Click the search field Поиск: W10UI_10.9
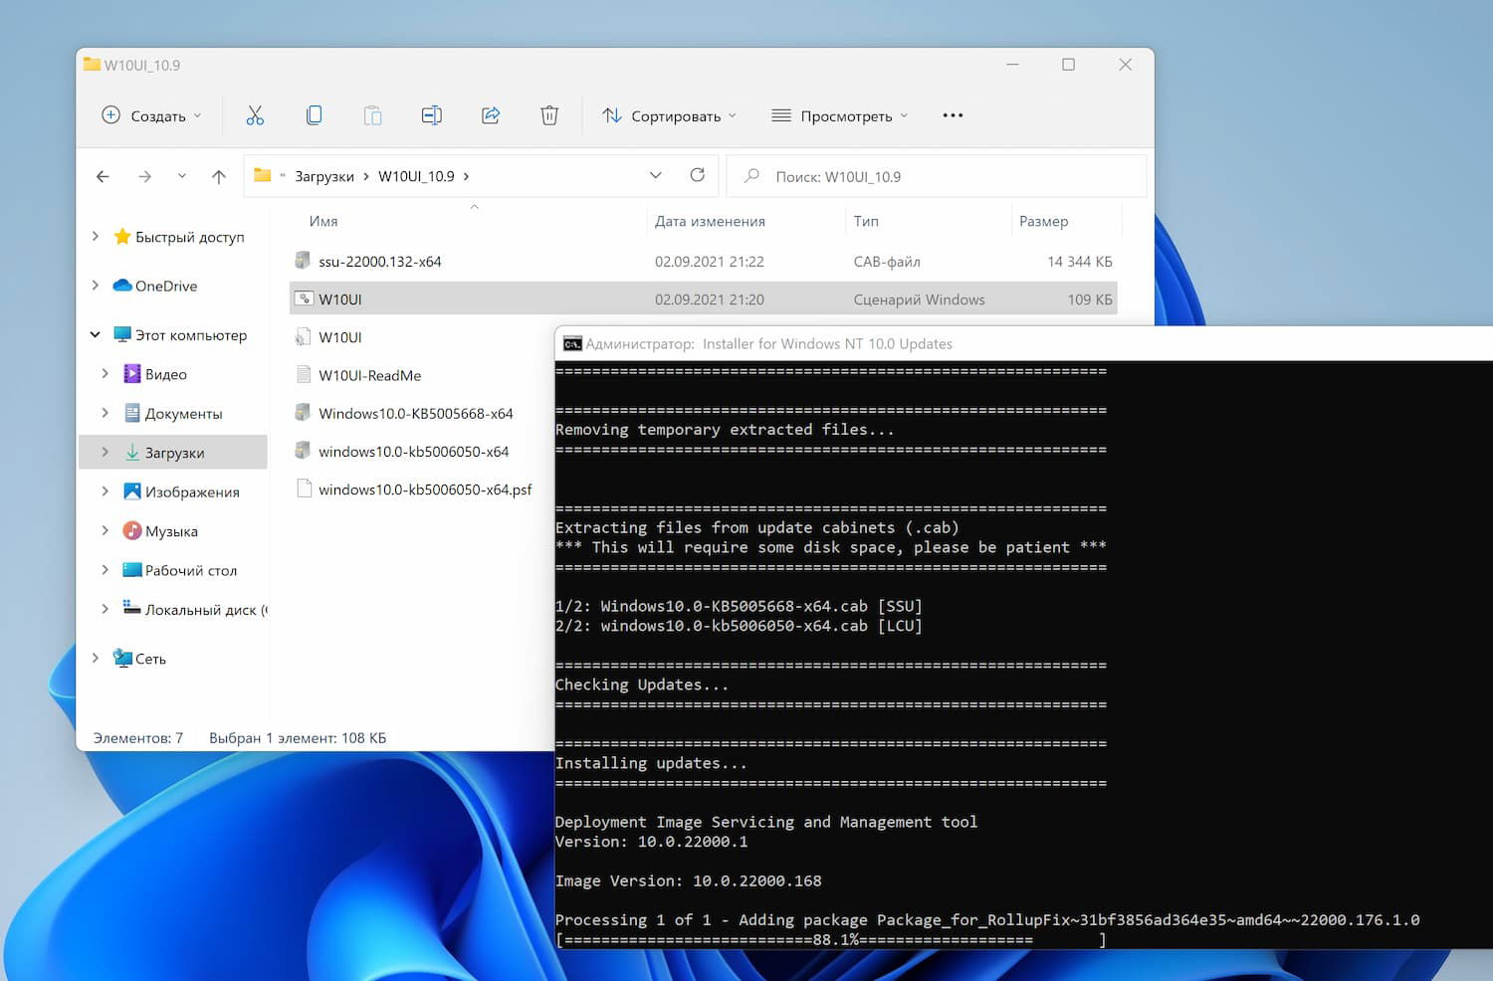 [937, 176]
